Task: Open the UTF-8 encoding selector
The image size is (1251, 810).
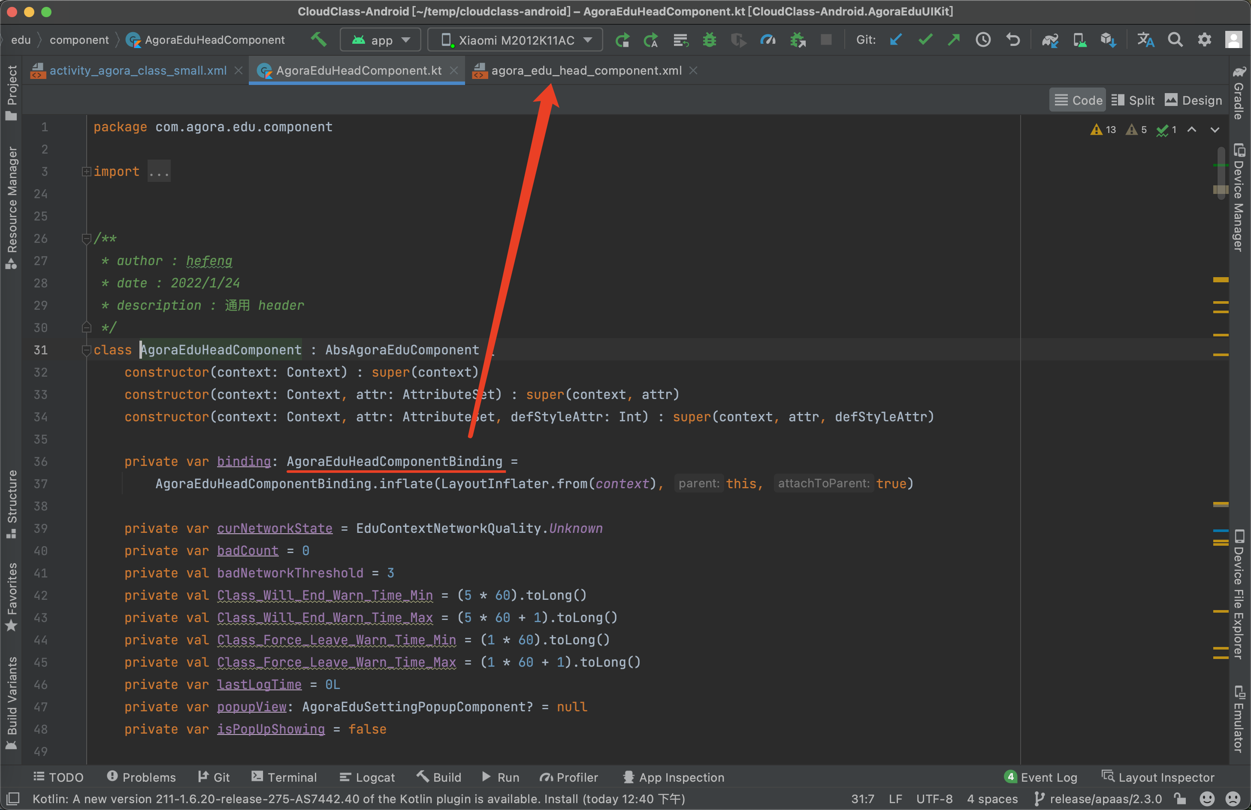Action: [934, 799]
